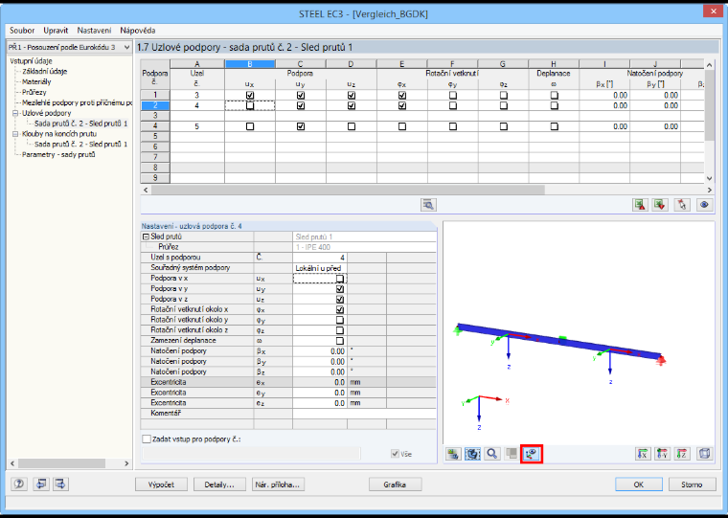Click the Natočení podpory βz value
The image size is (728, 518).
point(320,372)
